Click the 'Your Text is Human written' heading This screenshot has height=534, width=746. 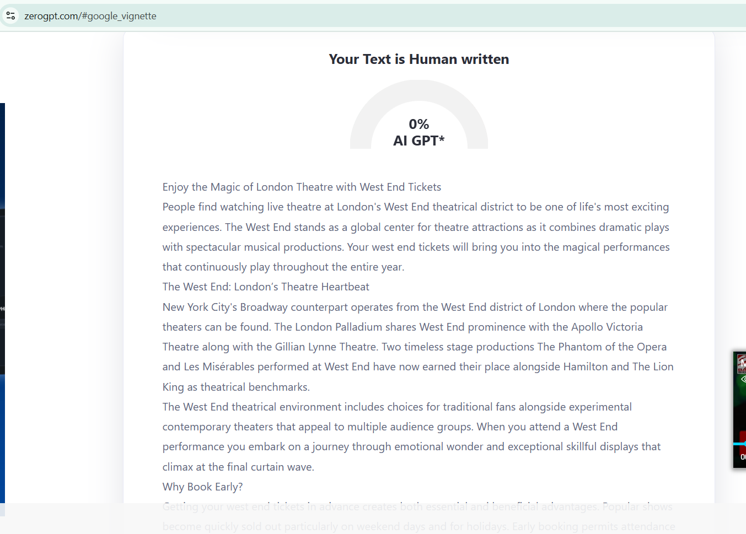(x=419, y=59)
